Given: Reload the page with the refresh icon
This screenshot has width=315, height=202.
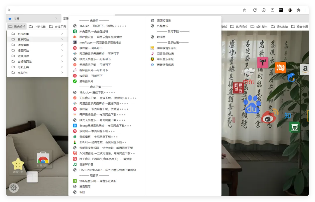Looking at the screenshot, I should tap(255, 10).
